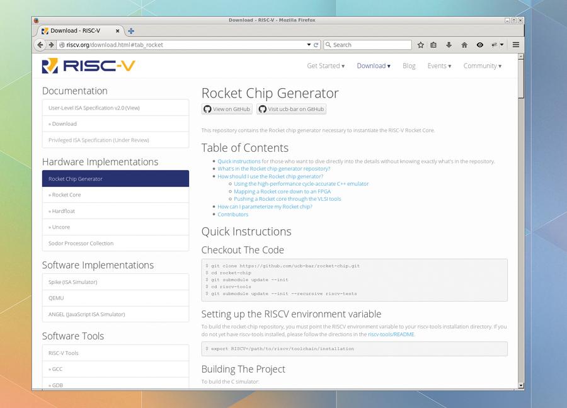
Task: Go to the Firefox home icon
Action: click(x=464, y=45)
